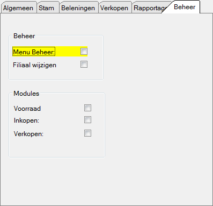Image resolution: width=213 pixels, height=206 pixels.
Task: Enable the Verkopen module checkbox
Action: 87,133
